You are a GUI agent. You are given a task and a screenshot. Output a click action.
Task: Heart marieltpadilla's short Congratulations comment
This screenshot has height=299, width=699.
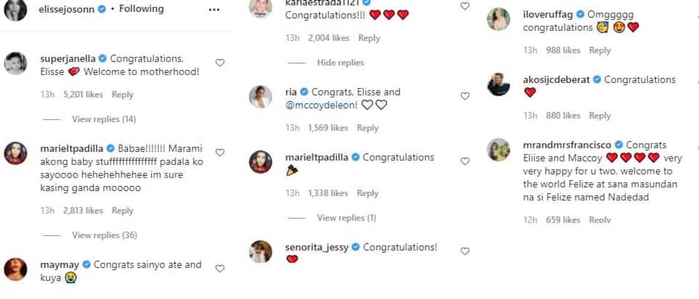point(465,161)
